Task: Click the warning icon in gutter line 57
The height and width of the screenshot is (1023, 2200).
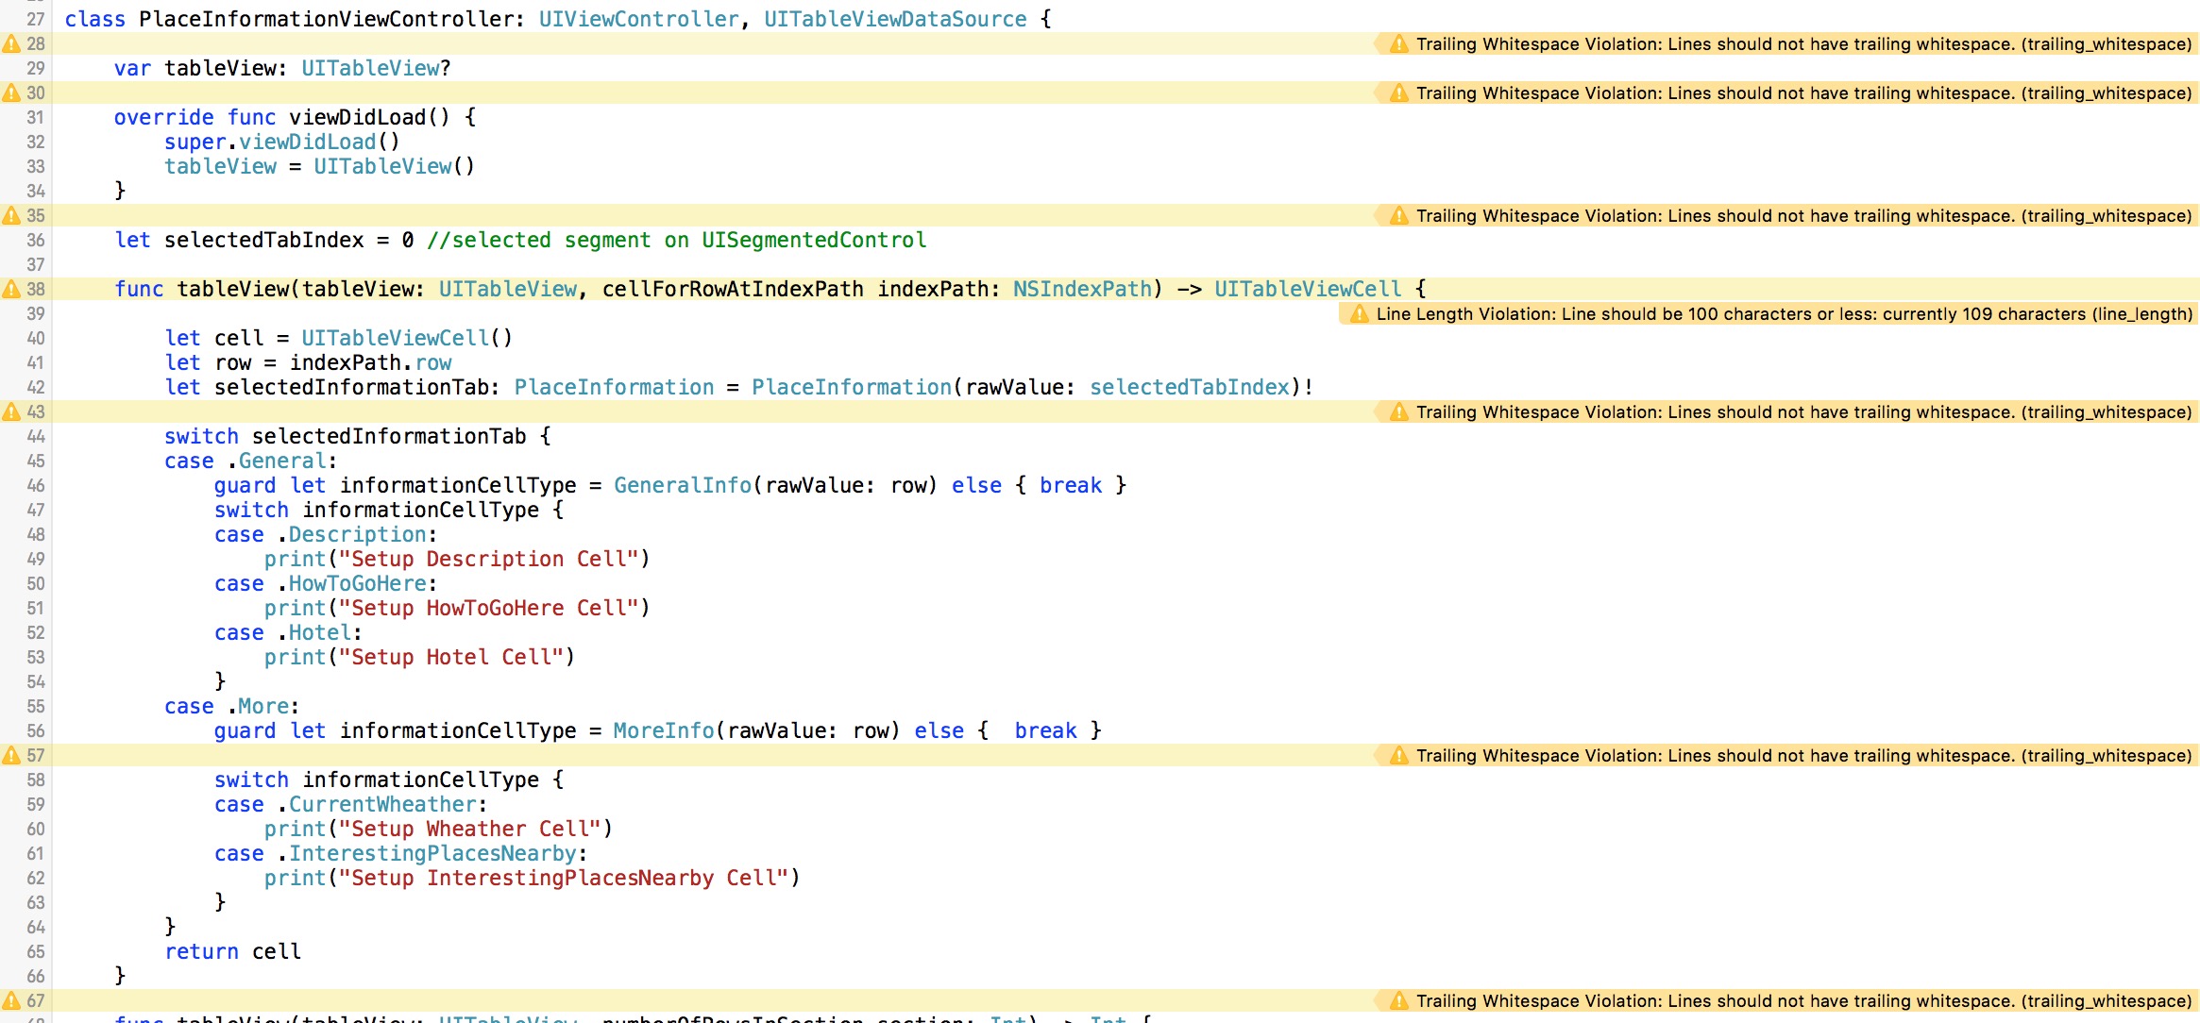Action: [11, 755]
